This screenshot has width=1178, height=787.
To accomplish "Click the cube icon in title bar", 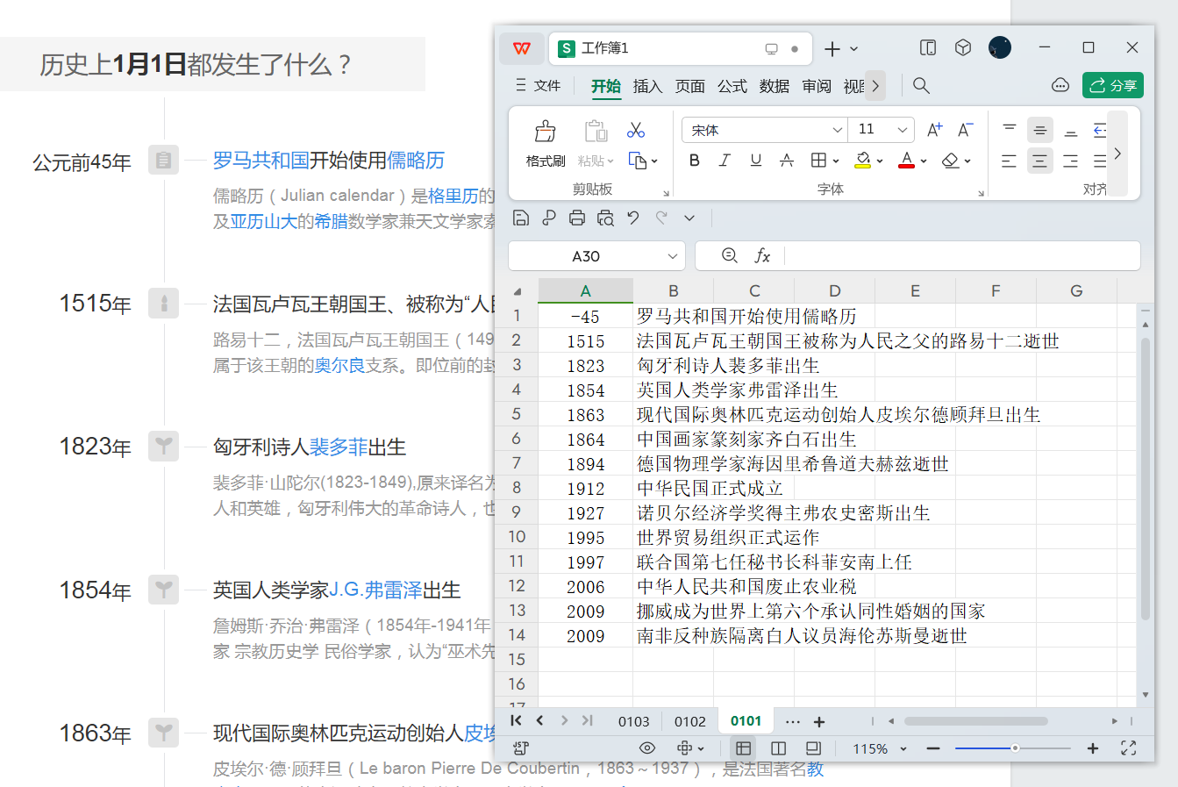I will click(963, 47).
